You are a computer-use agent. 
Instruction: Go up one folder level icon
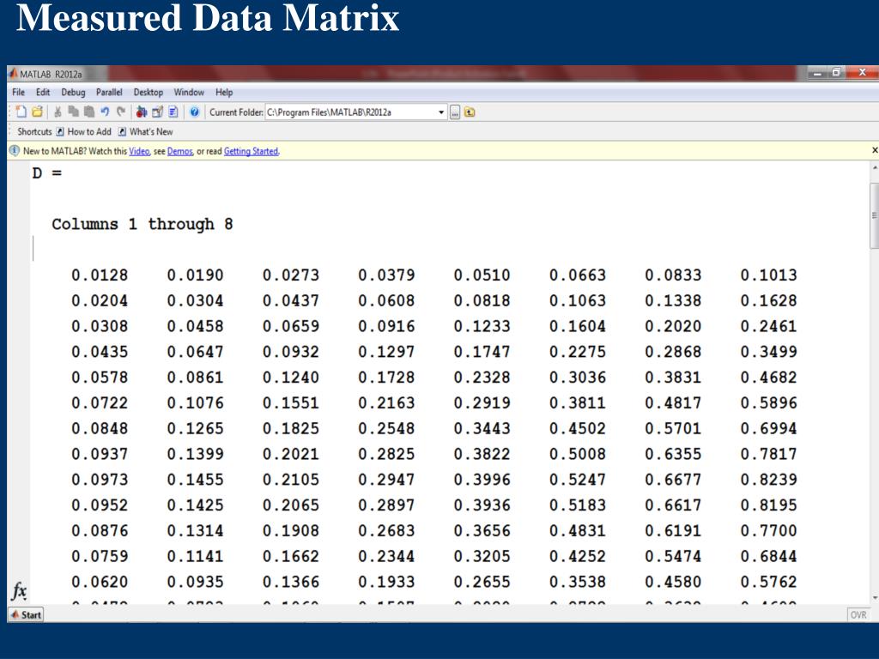(x=470, y=112)
